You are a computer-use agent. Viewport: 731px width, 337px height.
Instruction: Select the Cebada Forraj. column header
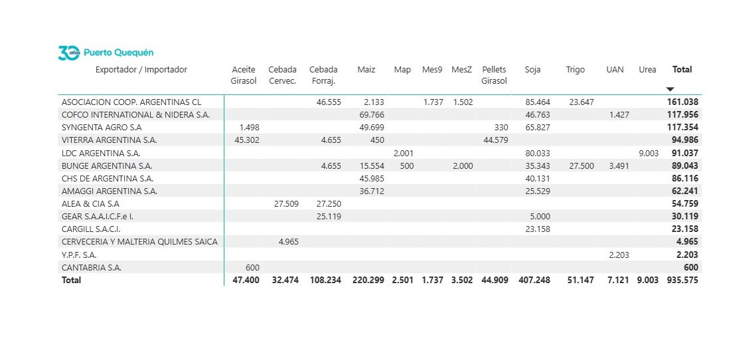323,75
